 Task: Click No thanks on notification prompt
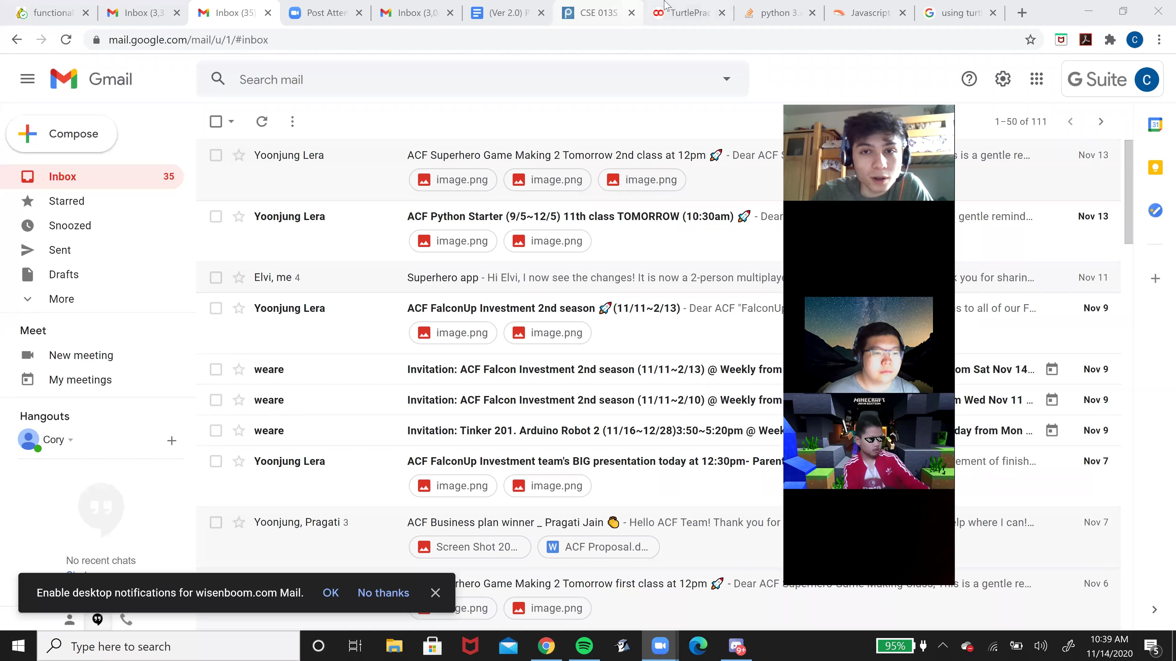(383, 592)
